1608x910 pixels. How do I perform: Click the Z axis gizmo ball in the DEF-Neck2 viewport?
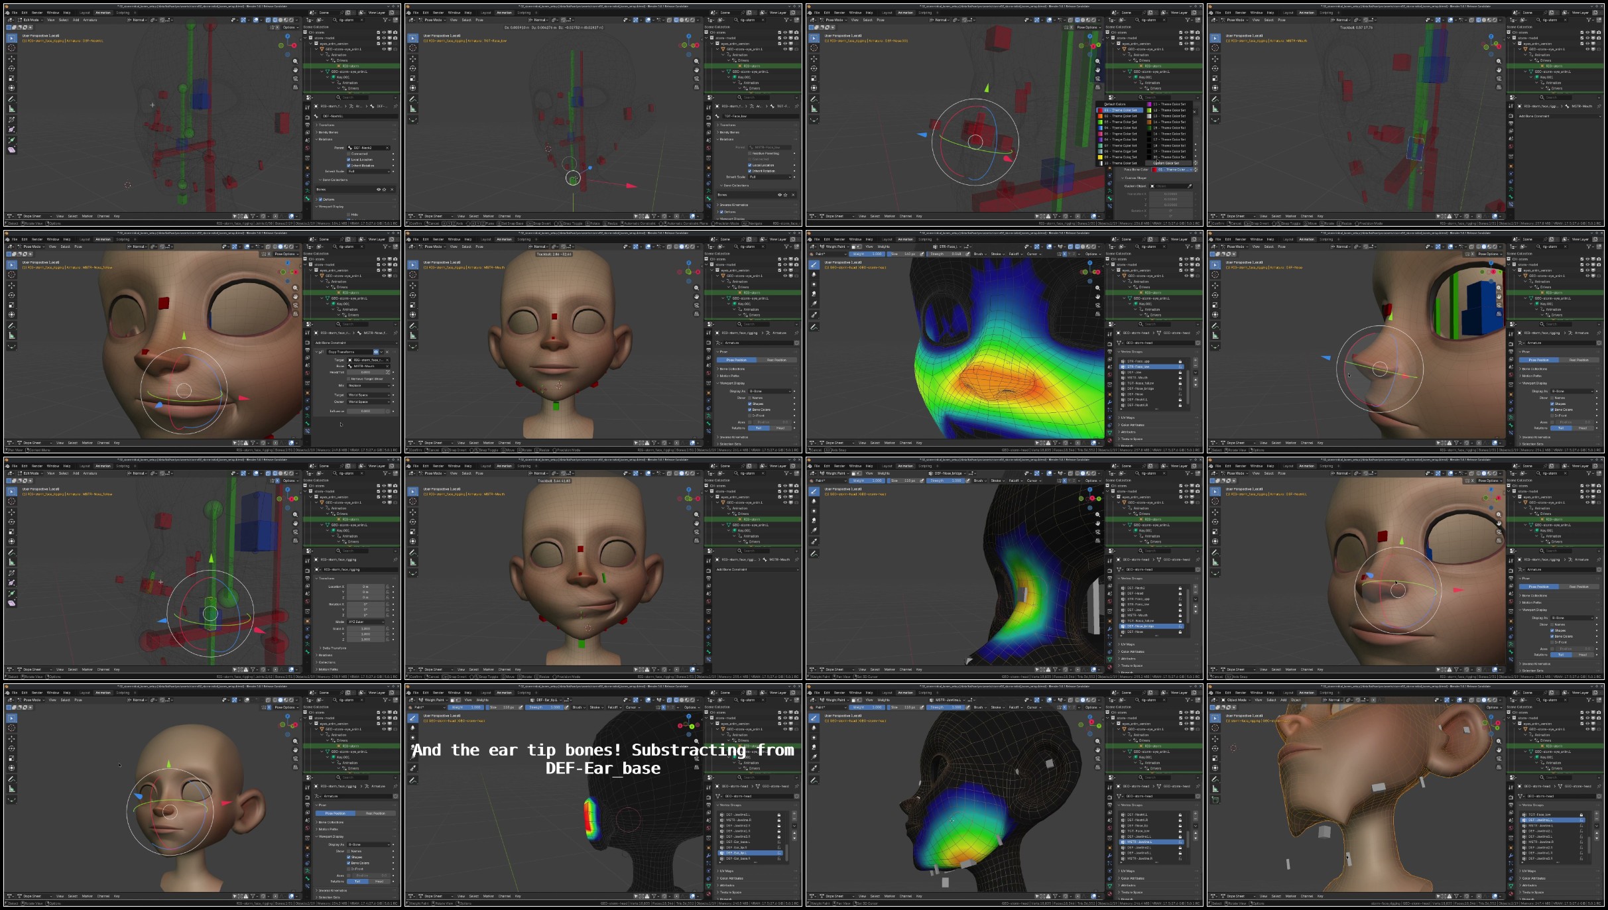pos(288,36)
